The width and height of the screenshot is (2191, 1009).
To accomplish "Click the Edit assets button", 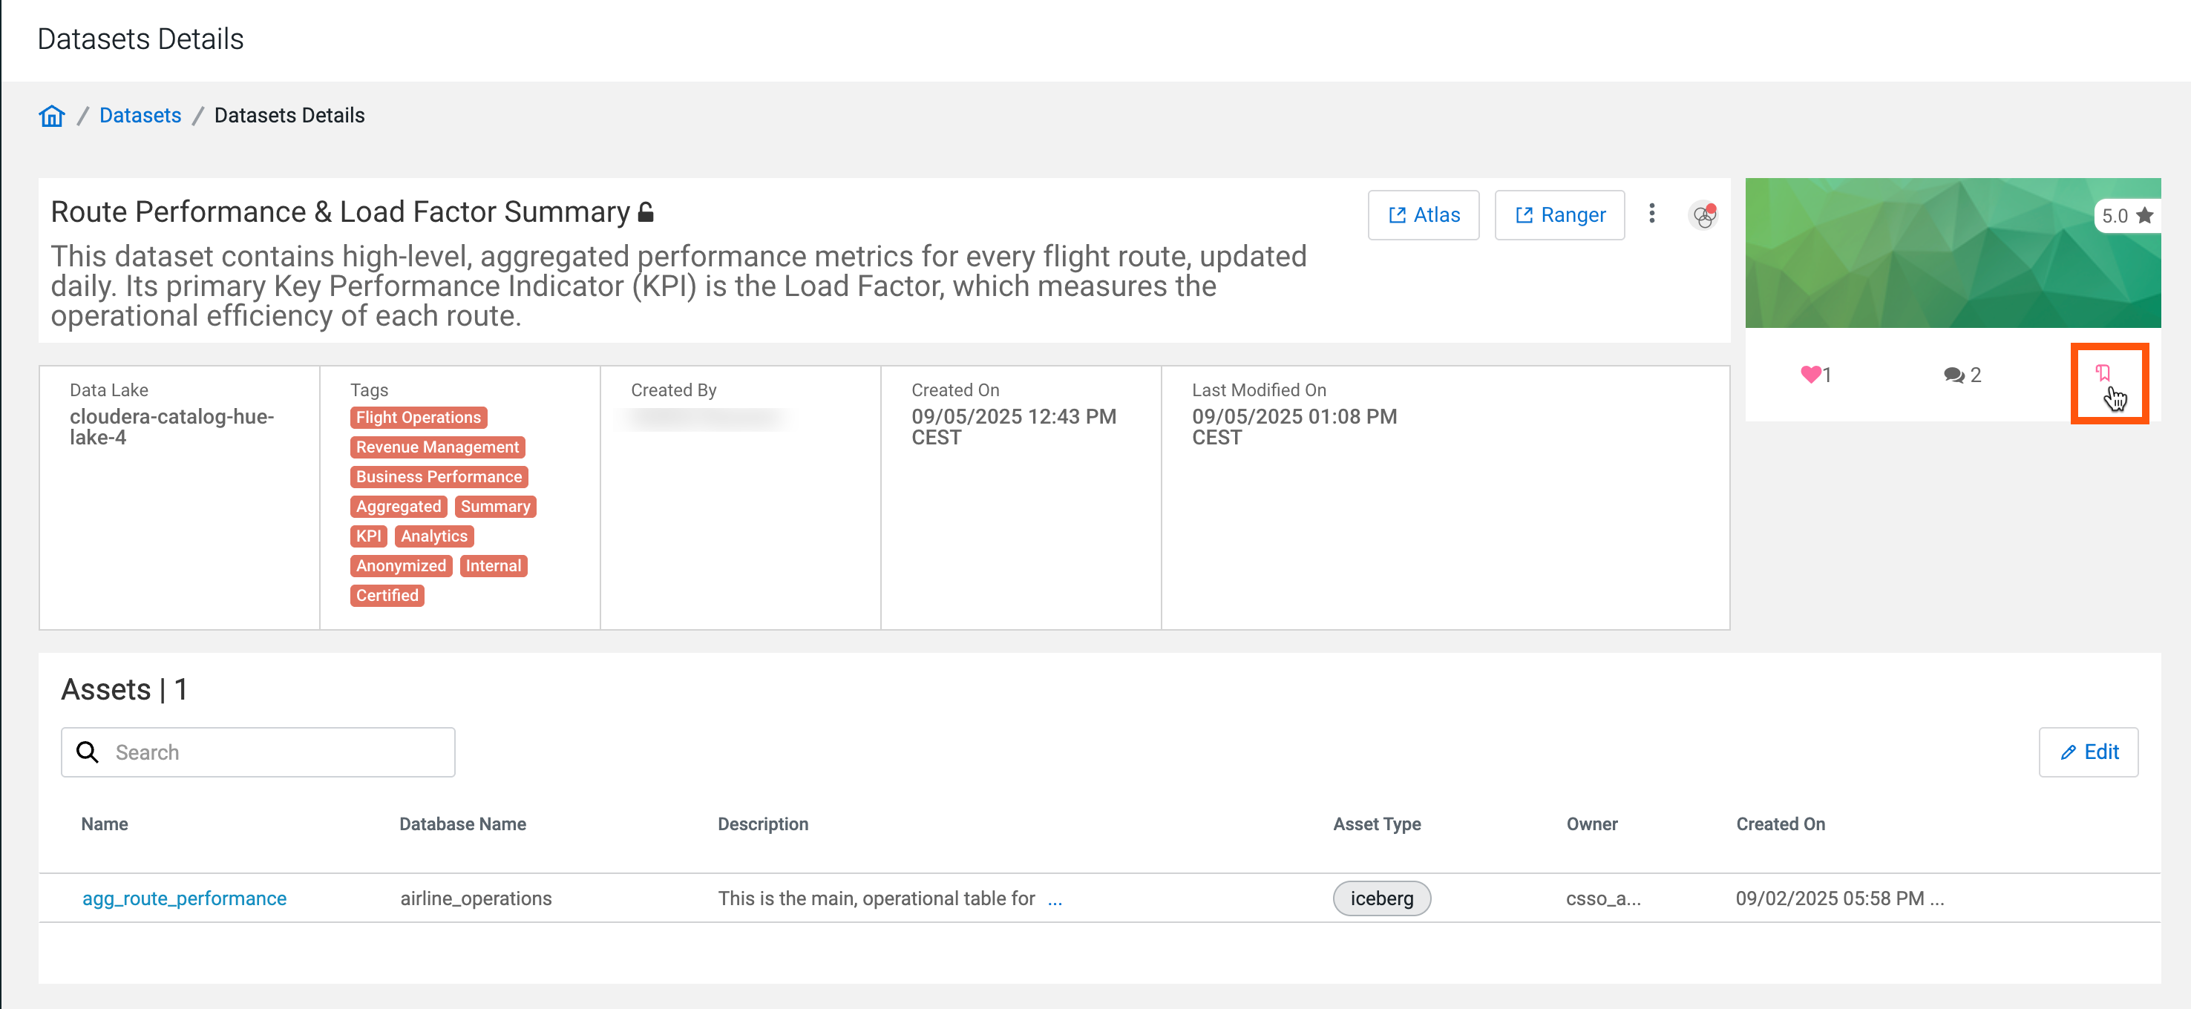I will 2087,752.
